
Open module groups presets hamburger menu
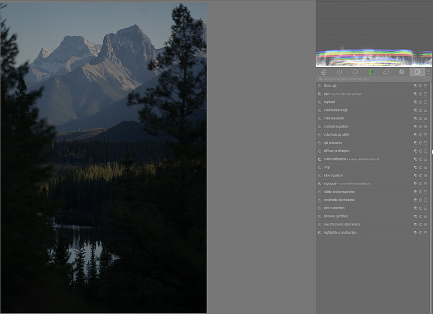(429, 72)
